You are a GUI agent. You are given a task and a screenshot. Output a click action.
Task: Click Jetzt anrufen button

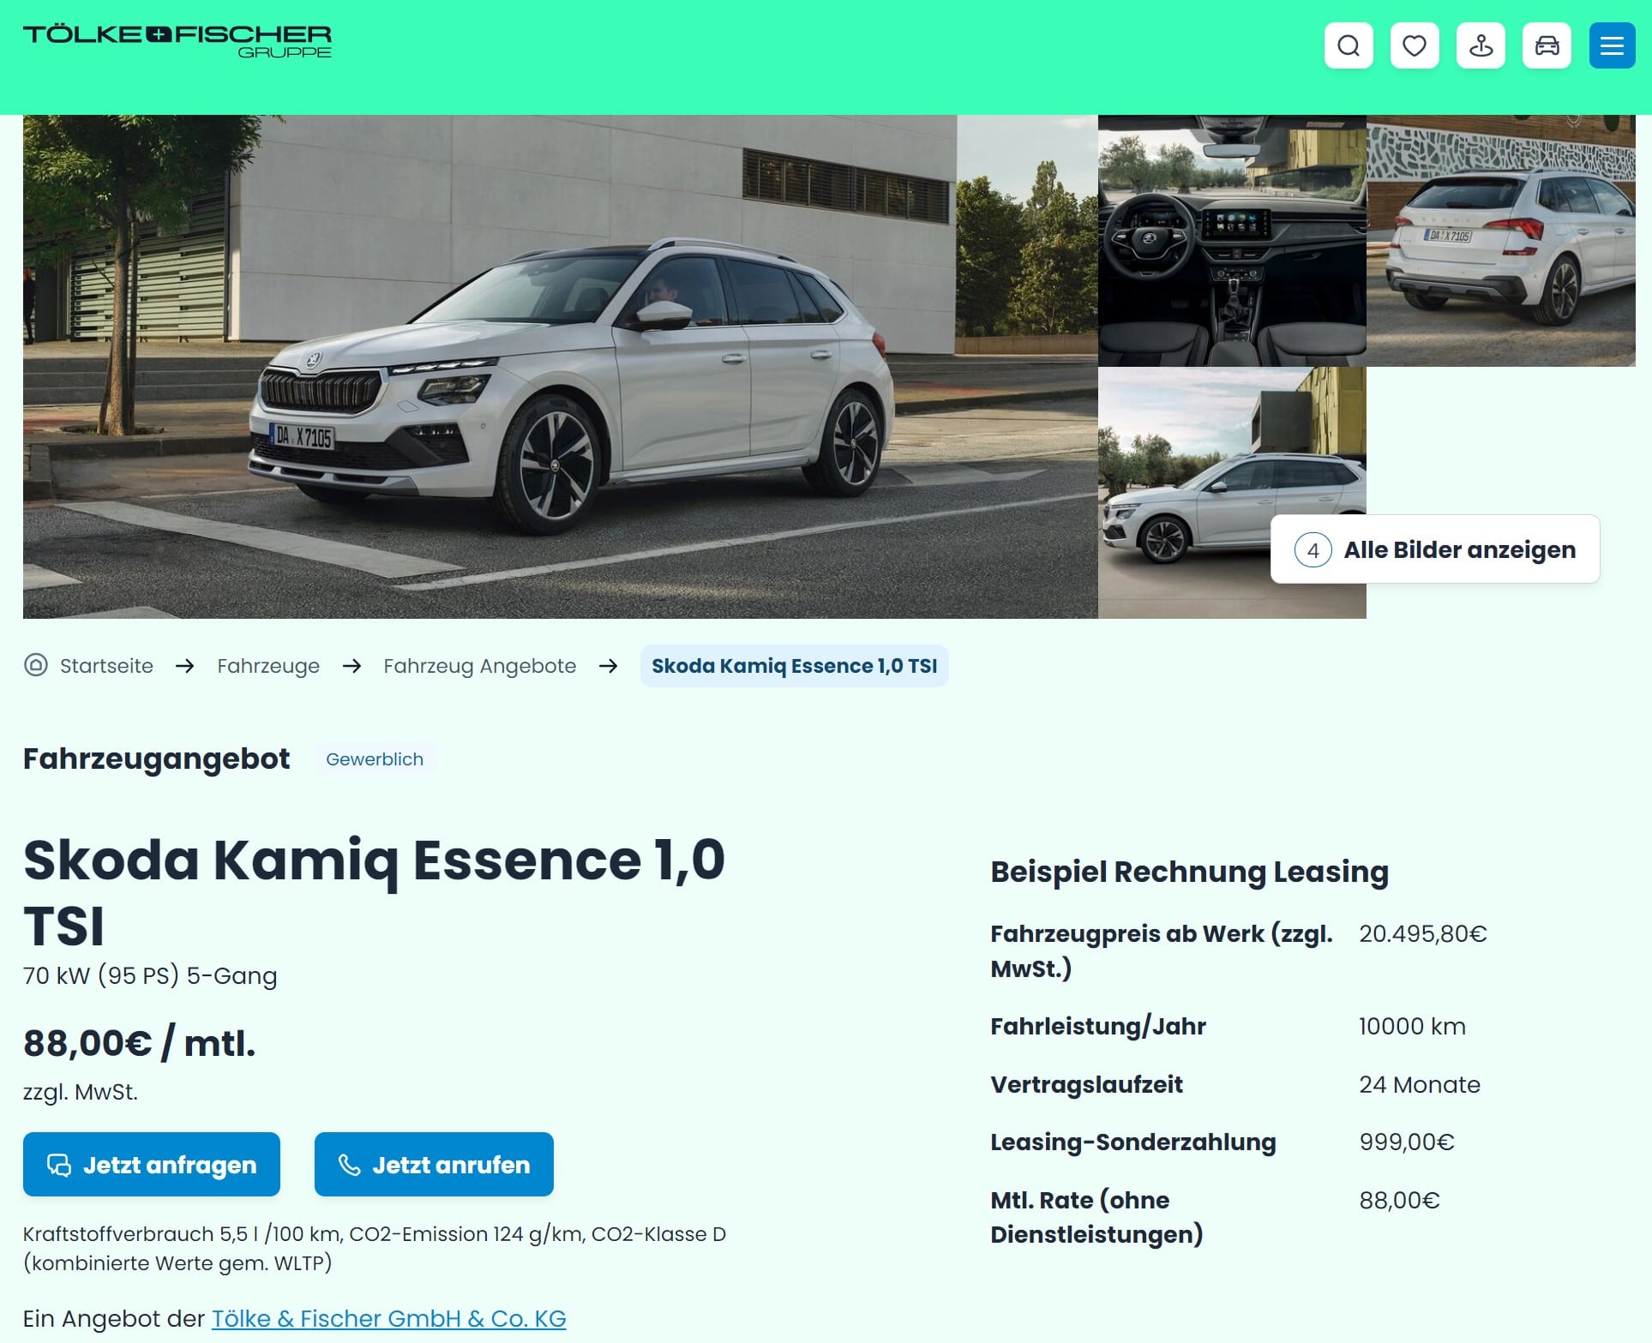click(x=434, y=1164)
